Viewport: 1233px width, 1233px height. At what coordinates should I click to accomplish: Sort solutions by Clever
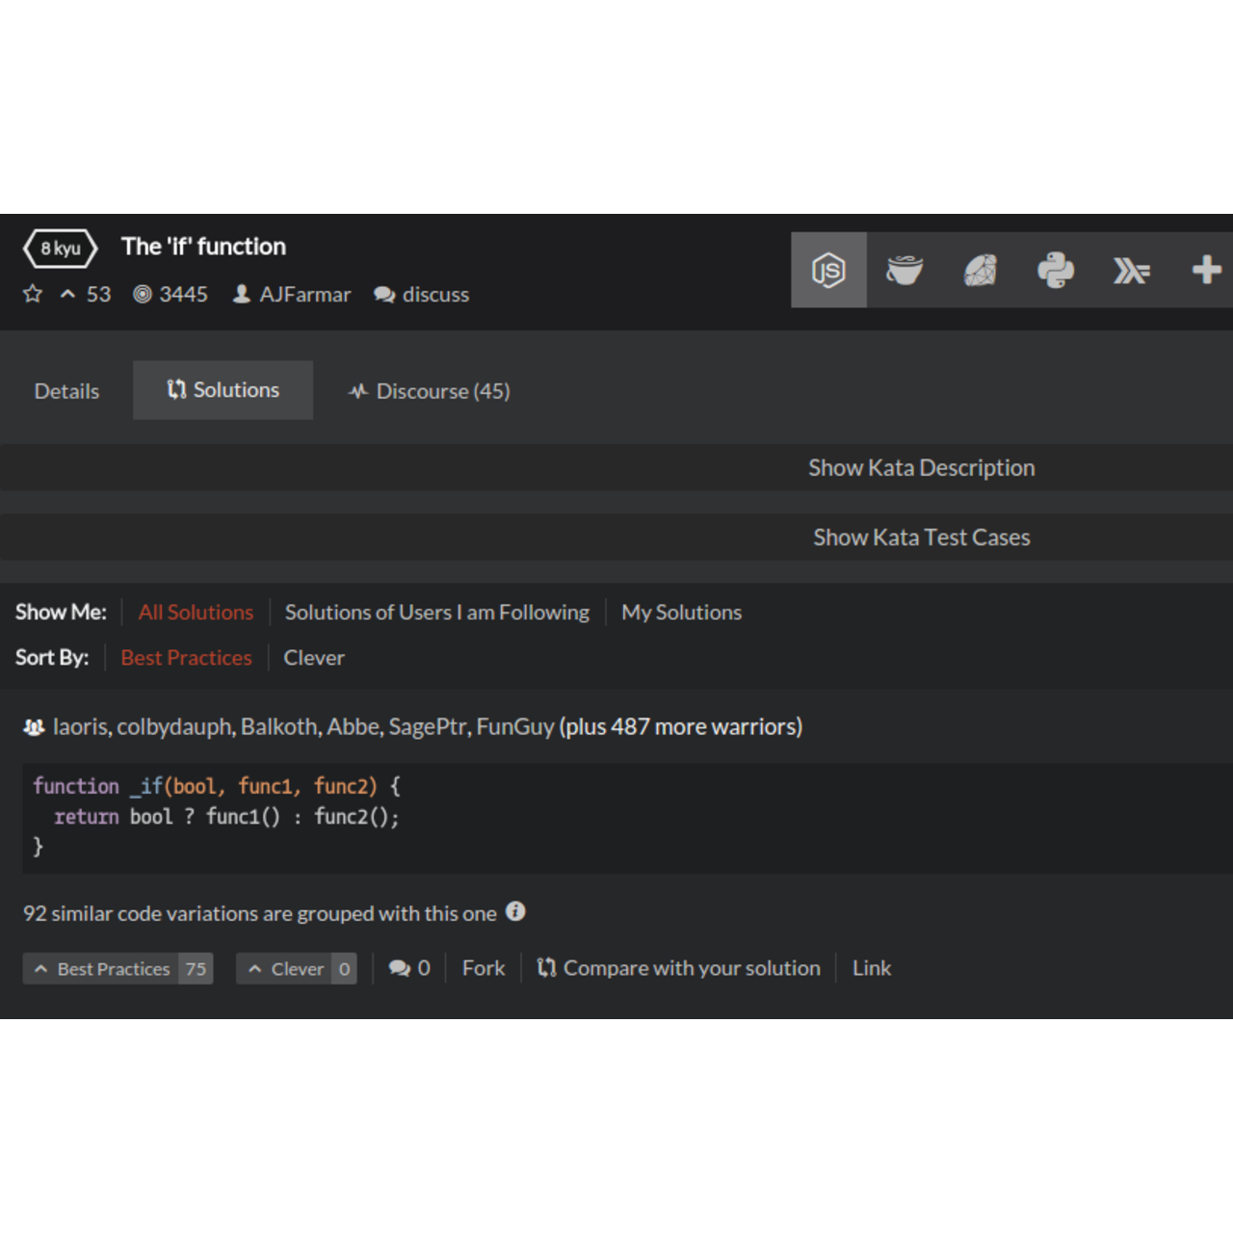314,658
